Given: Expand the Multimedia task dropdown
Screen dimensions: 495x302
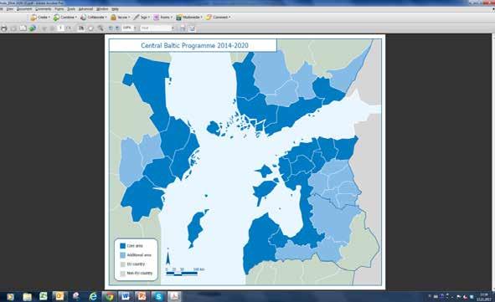Looking at the screenshot, I should coord(189,18).
